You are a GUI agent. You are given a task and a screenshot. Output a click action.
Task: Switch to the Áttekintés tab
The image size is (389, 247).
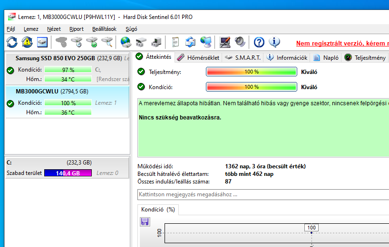tap(154, 57)
